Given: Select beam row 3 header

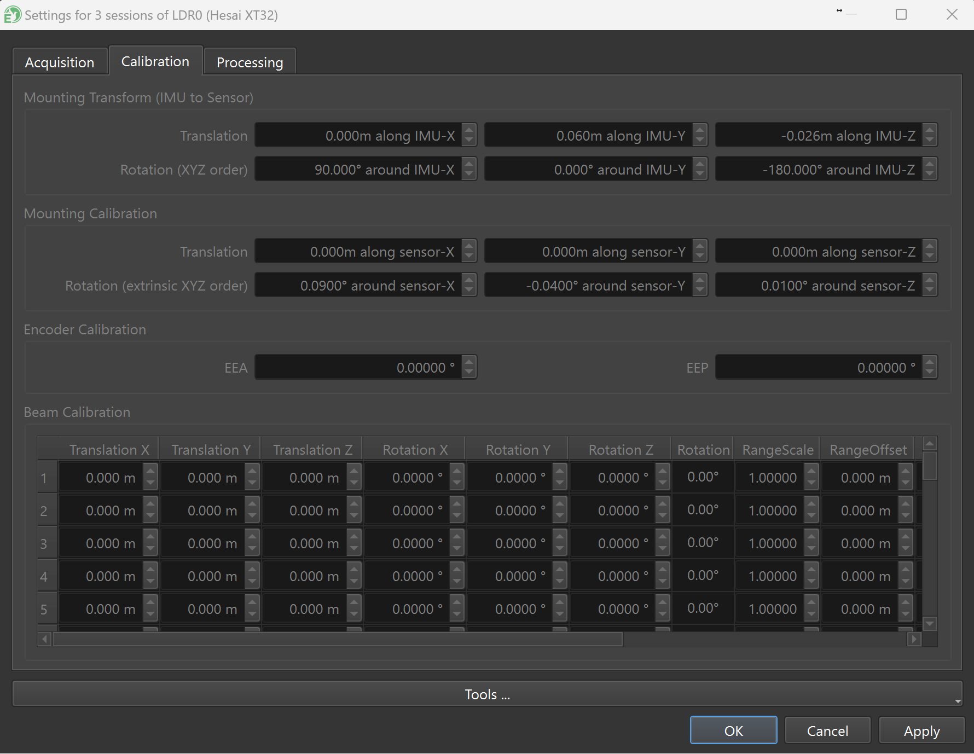Looking at the screenshot, I should click(x=44, y=544).
